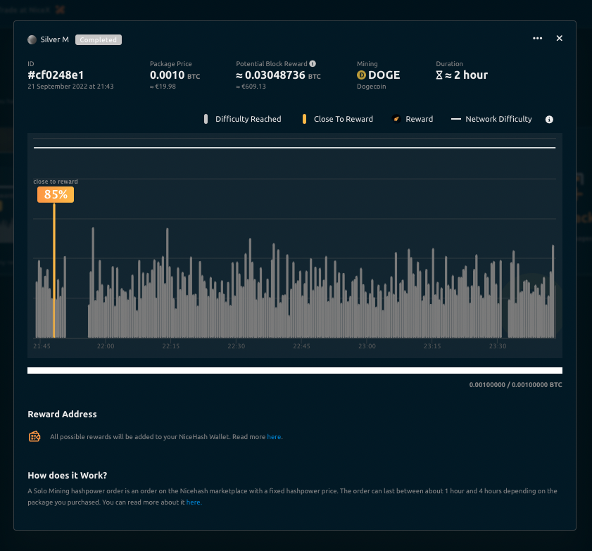The height and width of the screenshot is (551, 592).
Task: Toggle the Network Difficulty legend item
Action: click(491, 120)
